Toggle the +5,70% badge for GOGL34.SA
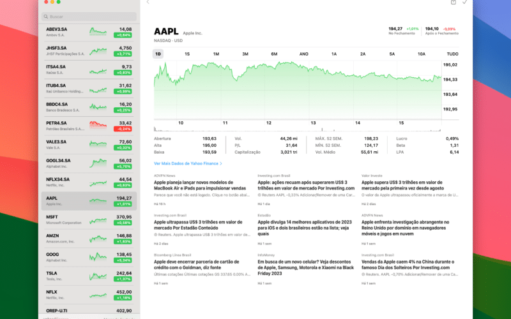This screenshot has height=319, width=511. [123, 167]
